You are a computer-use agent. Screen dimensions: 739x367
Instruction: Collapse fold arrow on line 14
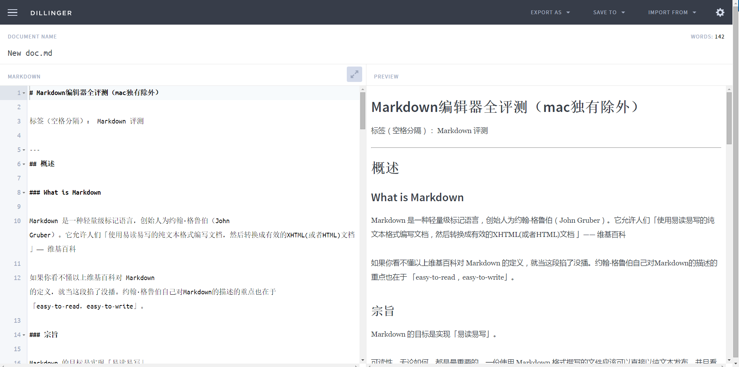pos(24,335)
